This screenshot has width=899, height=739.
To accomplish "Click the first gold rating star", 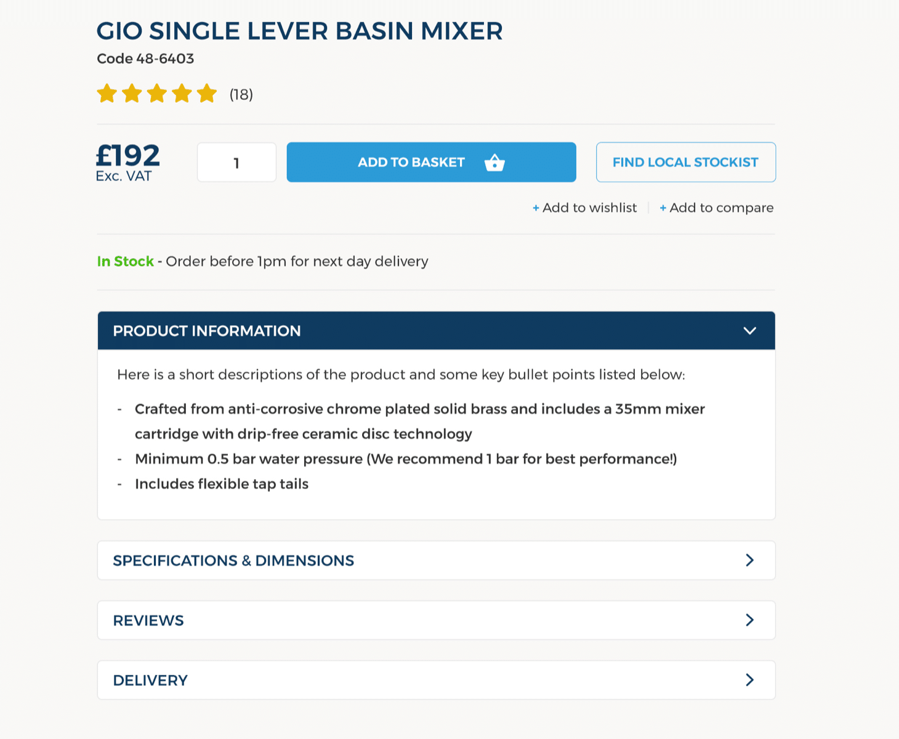I will click(107, 94).
